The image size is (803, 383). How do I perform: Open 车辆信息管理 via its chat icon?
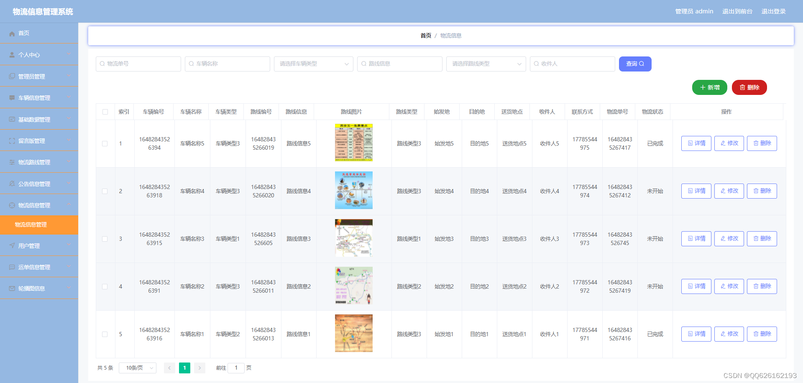pos(12,97)
